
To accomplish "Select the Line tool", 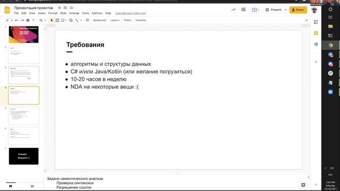I will click(x=76, y=20).
